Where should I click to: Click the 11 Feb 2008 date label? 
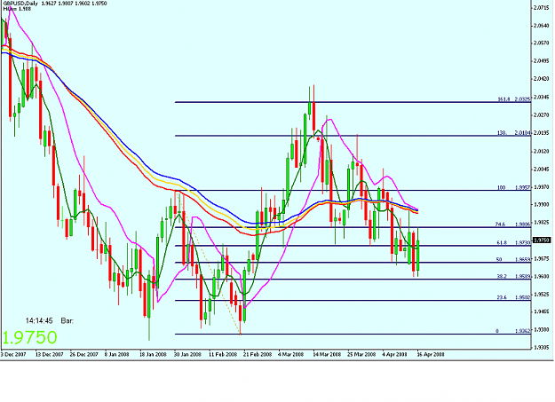[x=222, y=354]
